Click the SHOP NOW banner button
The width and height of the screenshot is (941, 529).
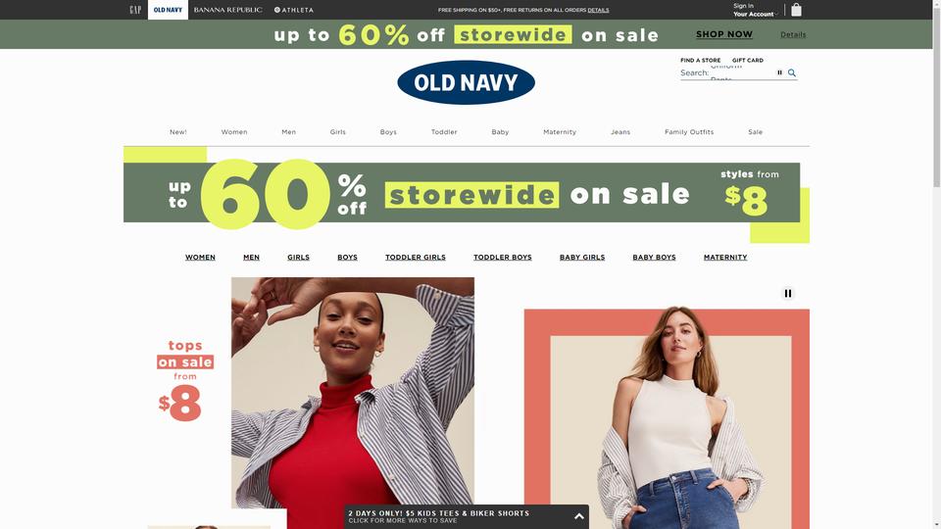(x=723, y=34)
